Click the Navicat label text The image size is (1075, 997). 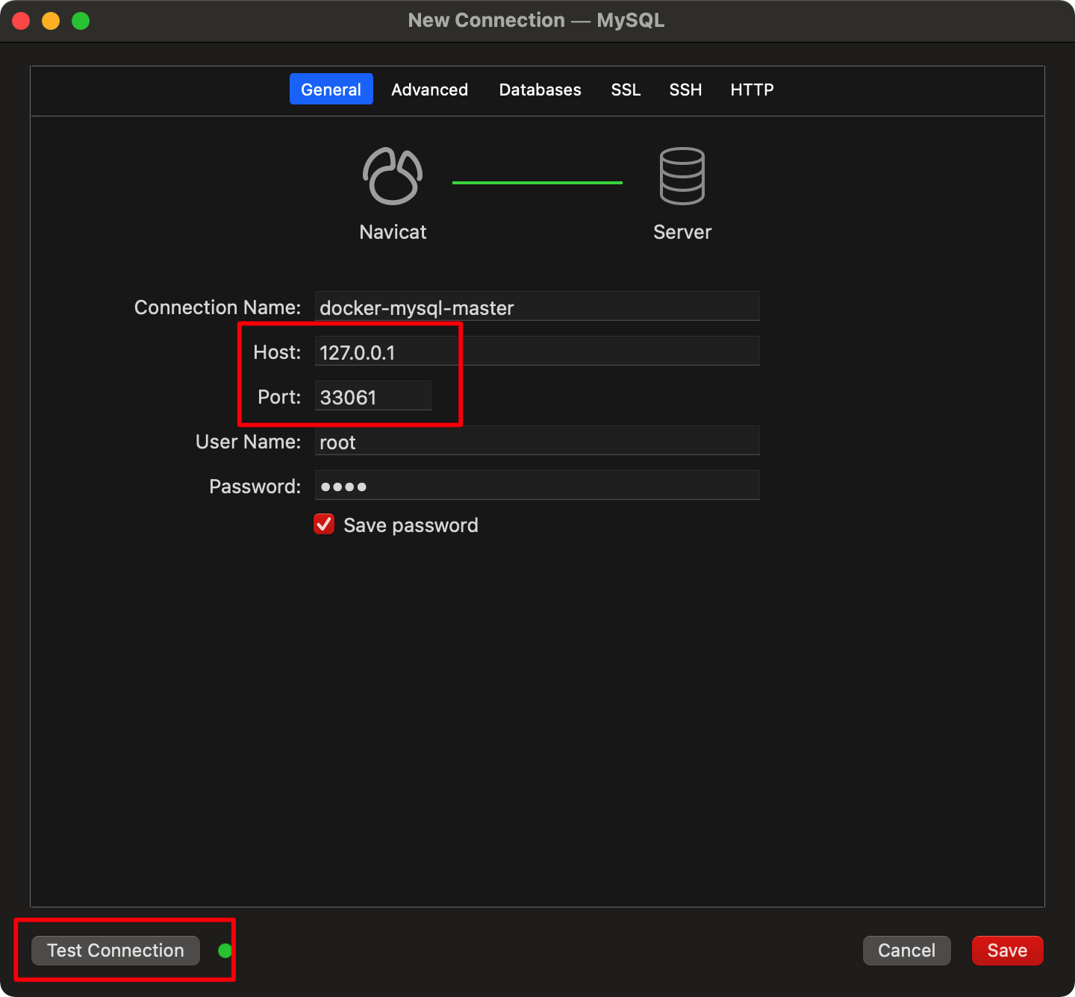tap(393, 232)
